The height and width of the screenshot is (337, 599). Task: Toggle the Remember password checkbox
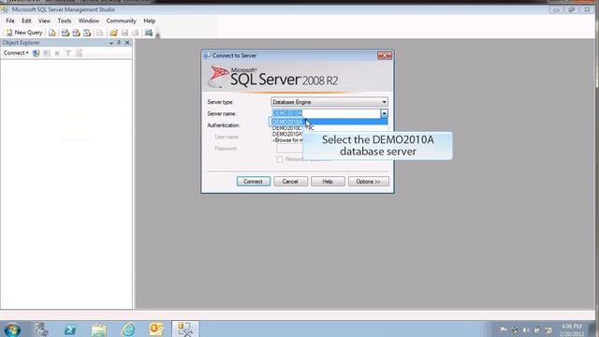coord(280,159)
